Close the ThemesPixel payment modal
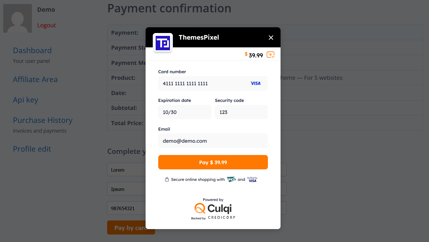 tap(271, 38)
